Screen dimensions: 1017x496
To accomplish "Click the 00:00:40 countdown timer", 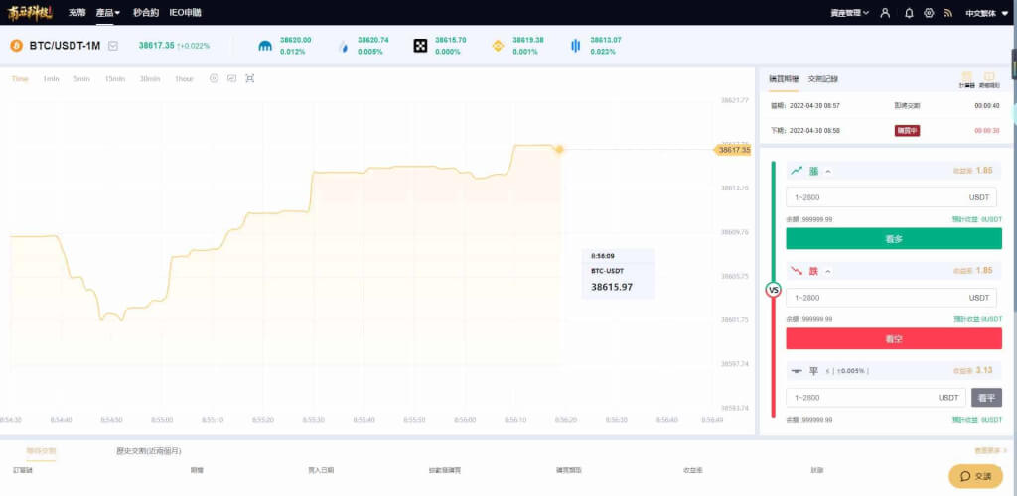I will [986, 105].
